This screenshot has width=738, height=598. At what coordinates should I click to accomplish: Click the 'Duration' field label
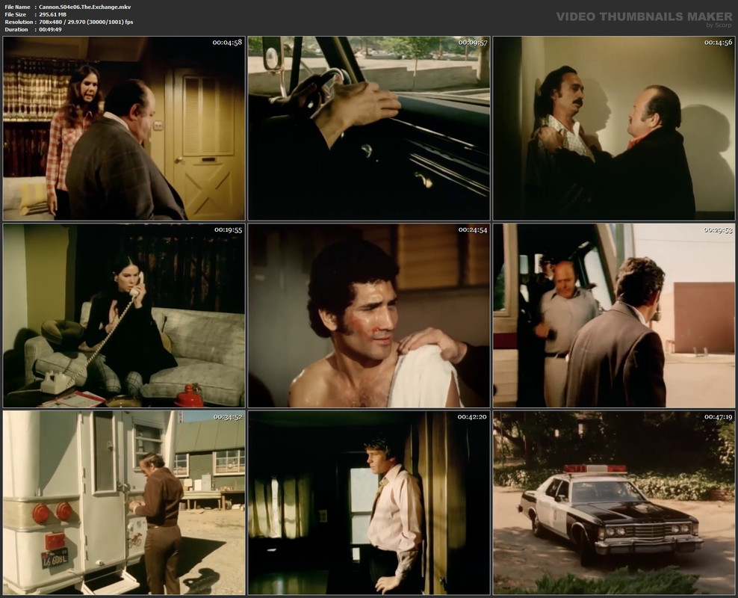(16, 30)
